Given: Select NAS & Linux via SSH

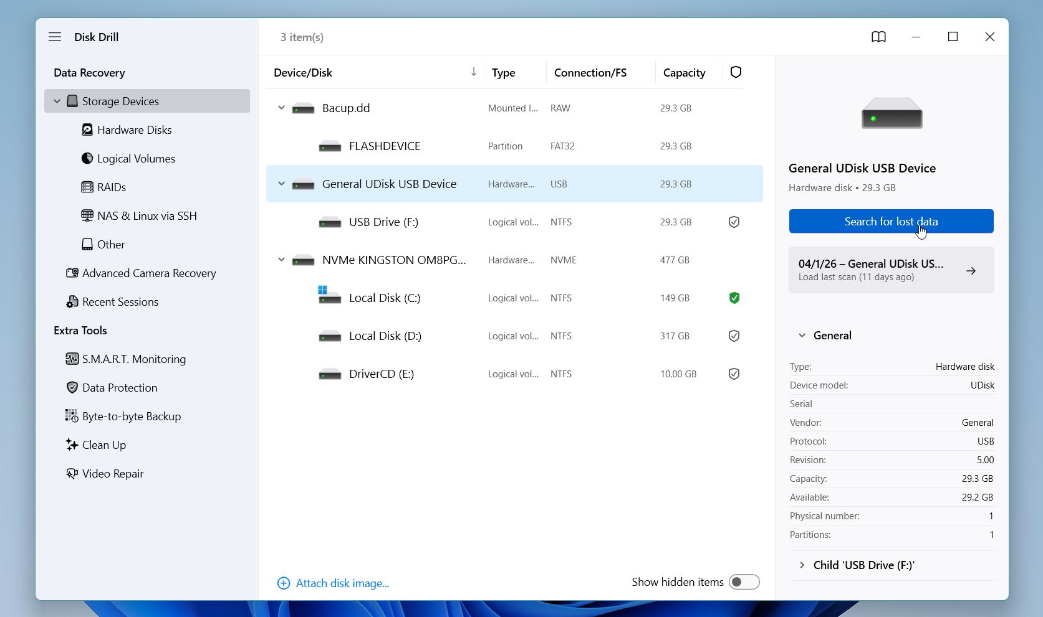Looking at the screenshot, I should [147, 215].
